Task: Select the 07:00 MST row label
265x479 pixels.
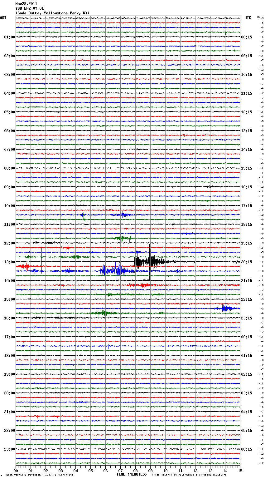Action: pyautogui.click(x=10, y=150)
